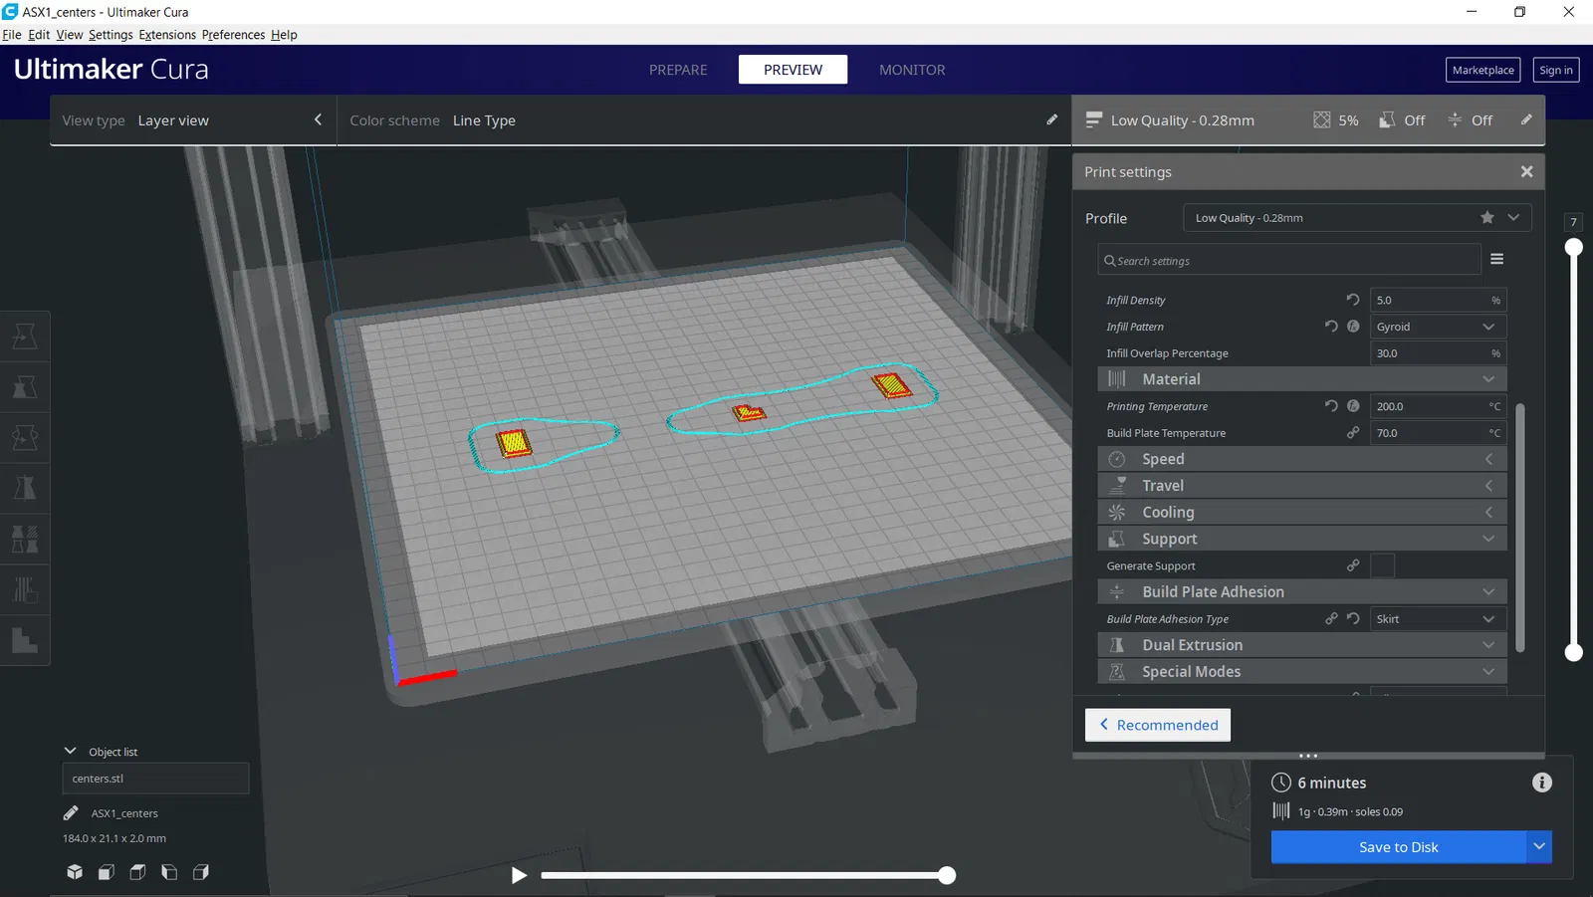Switch to the 3D isometric view cube

tap(75, 872)
